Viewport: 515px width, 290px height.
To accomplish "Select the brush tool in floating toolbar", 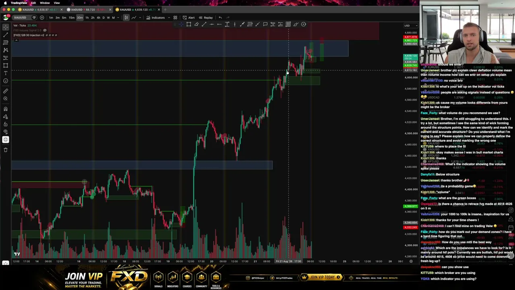I will pos(296,24).
